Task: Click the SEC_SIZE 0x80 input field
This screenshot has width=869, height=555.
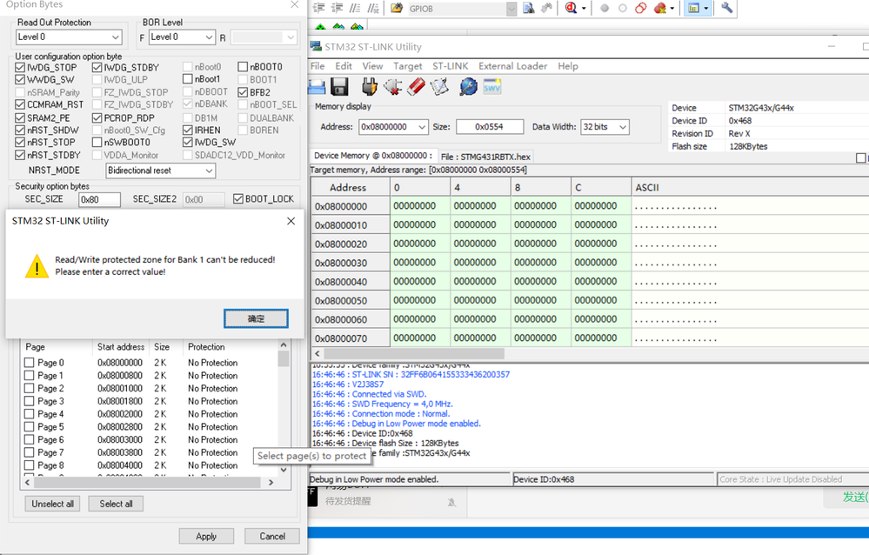Action: tap(100, 199)
